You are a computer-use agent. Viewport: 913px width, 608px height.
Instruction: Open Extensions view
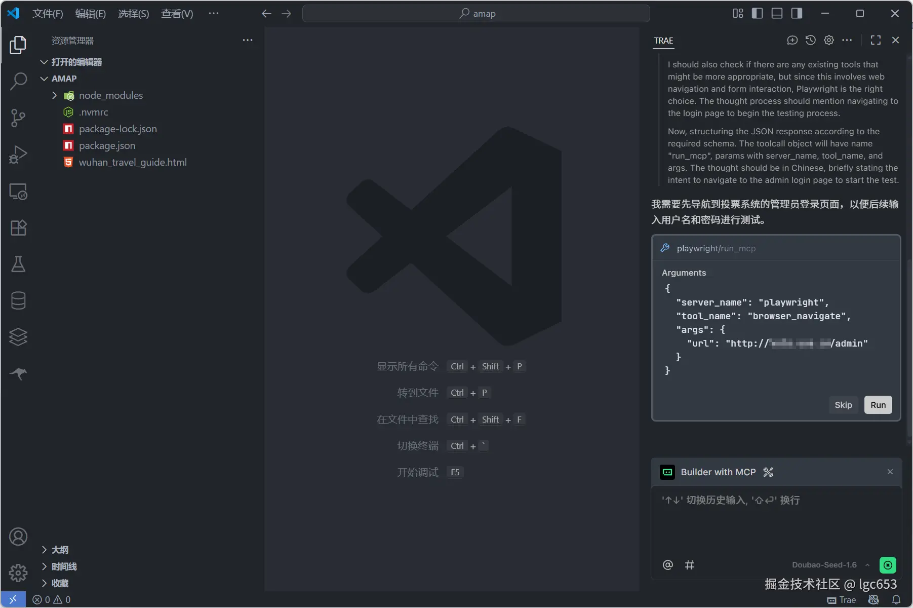pyautogui.click(x=18, y=228)
